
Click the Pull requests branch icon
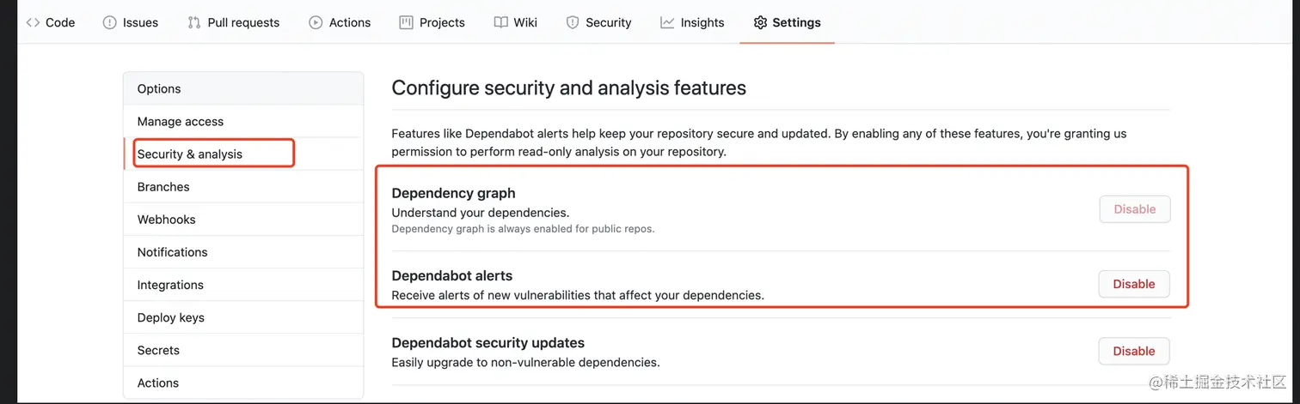(x=194, y=22)
